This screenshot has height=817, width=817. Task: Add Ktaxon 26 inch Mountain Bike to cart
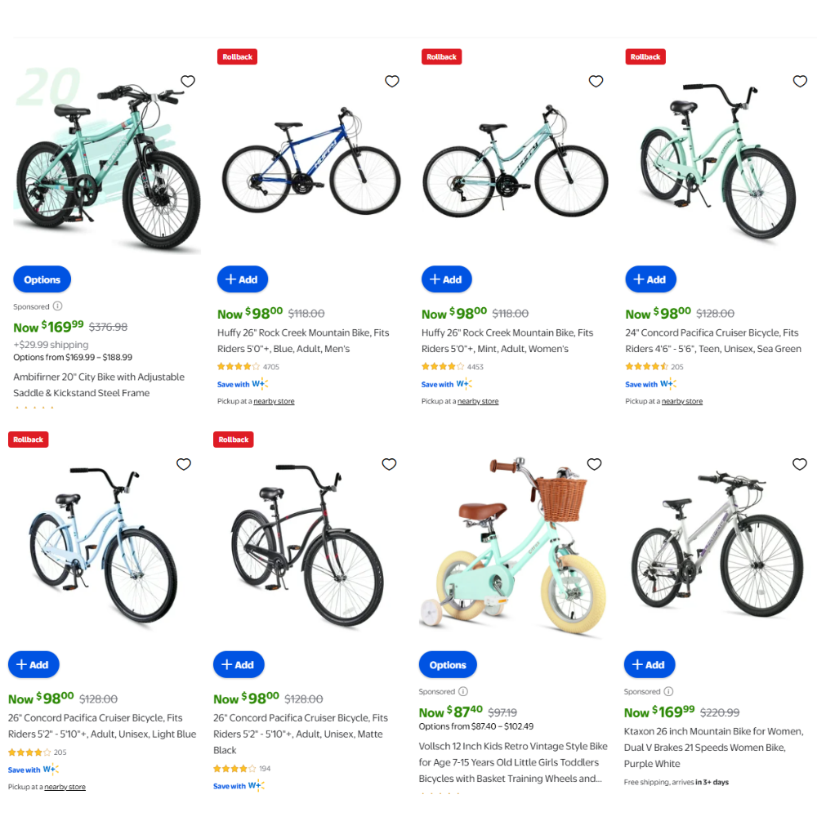click(x=650, y=664)
